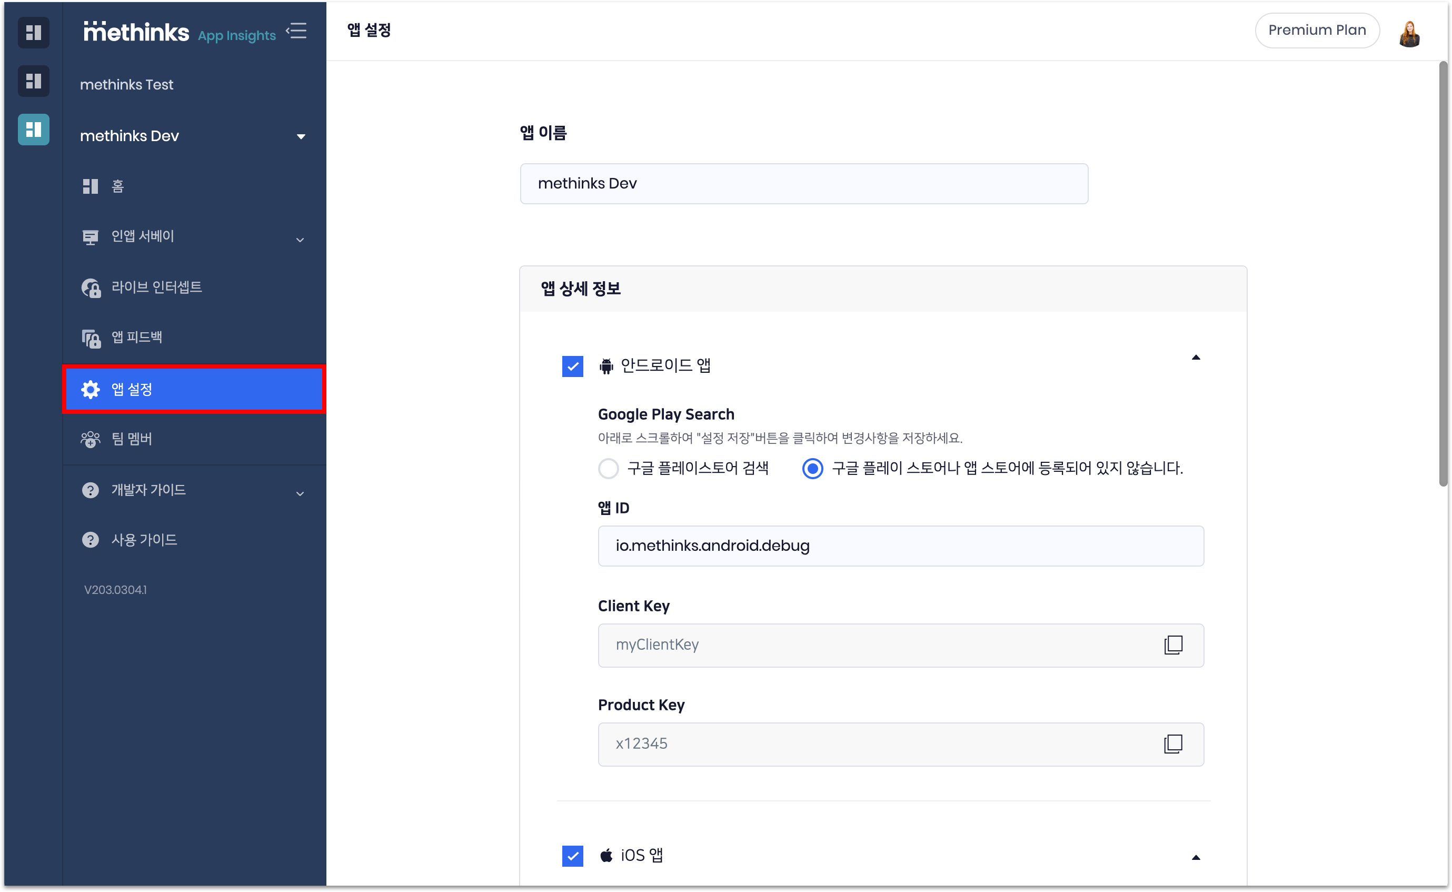The height and width of the screenshot is (892, 1452).
Task: Open the profile avatar menu
Action: pyautogui.click(x=1409, y=33)
